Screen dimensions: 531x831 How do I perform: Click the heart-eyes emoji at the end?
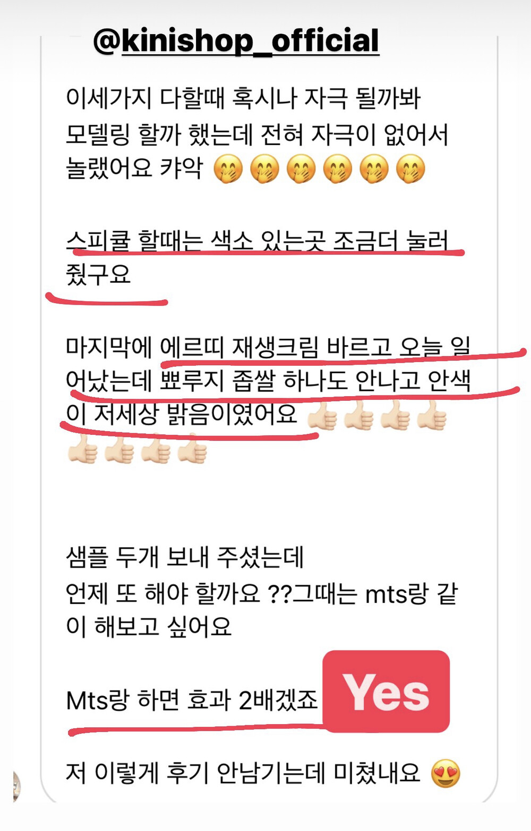pos(446,774)
